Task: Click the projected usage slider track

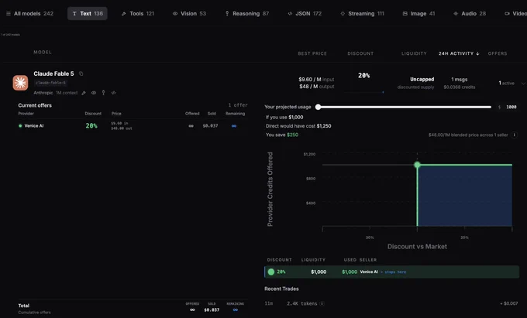Action: point(405,107)
